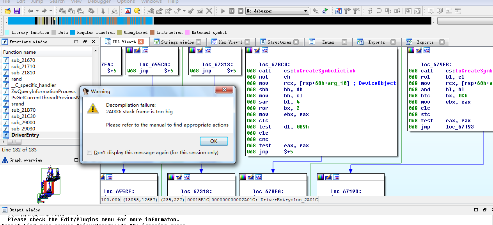Image resolution: width=493 pixels, height=225 pixels.
Task: Close the Strings window tab
Action: click(x=199, y=42)
